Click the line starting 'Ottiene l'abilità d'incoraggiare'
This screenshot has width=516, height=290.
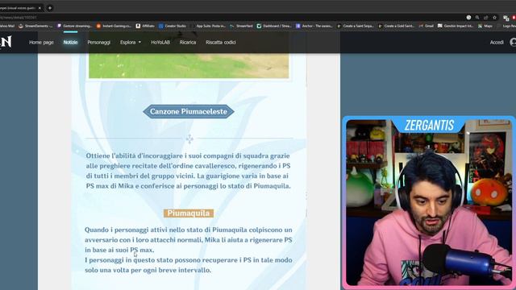[188, 155]
